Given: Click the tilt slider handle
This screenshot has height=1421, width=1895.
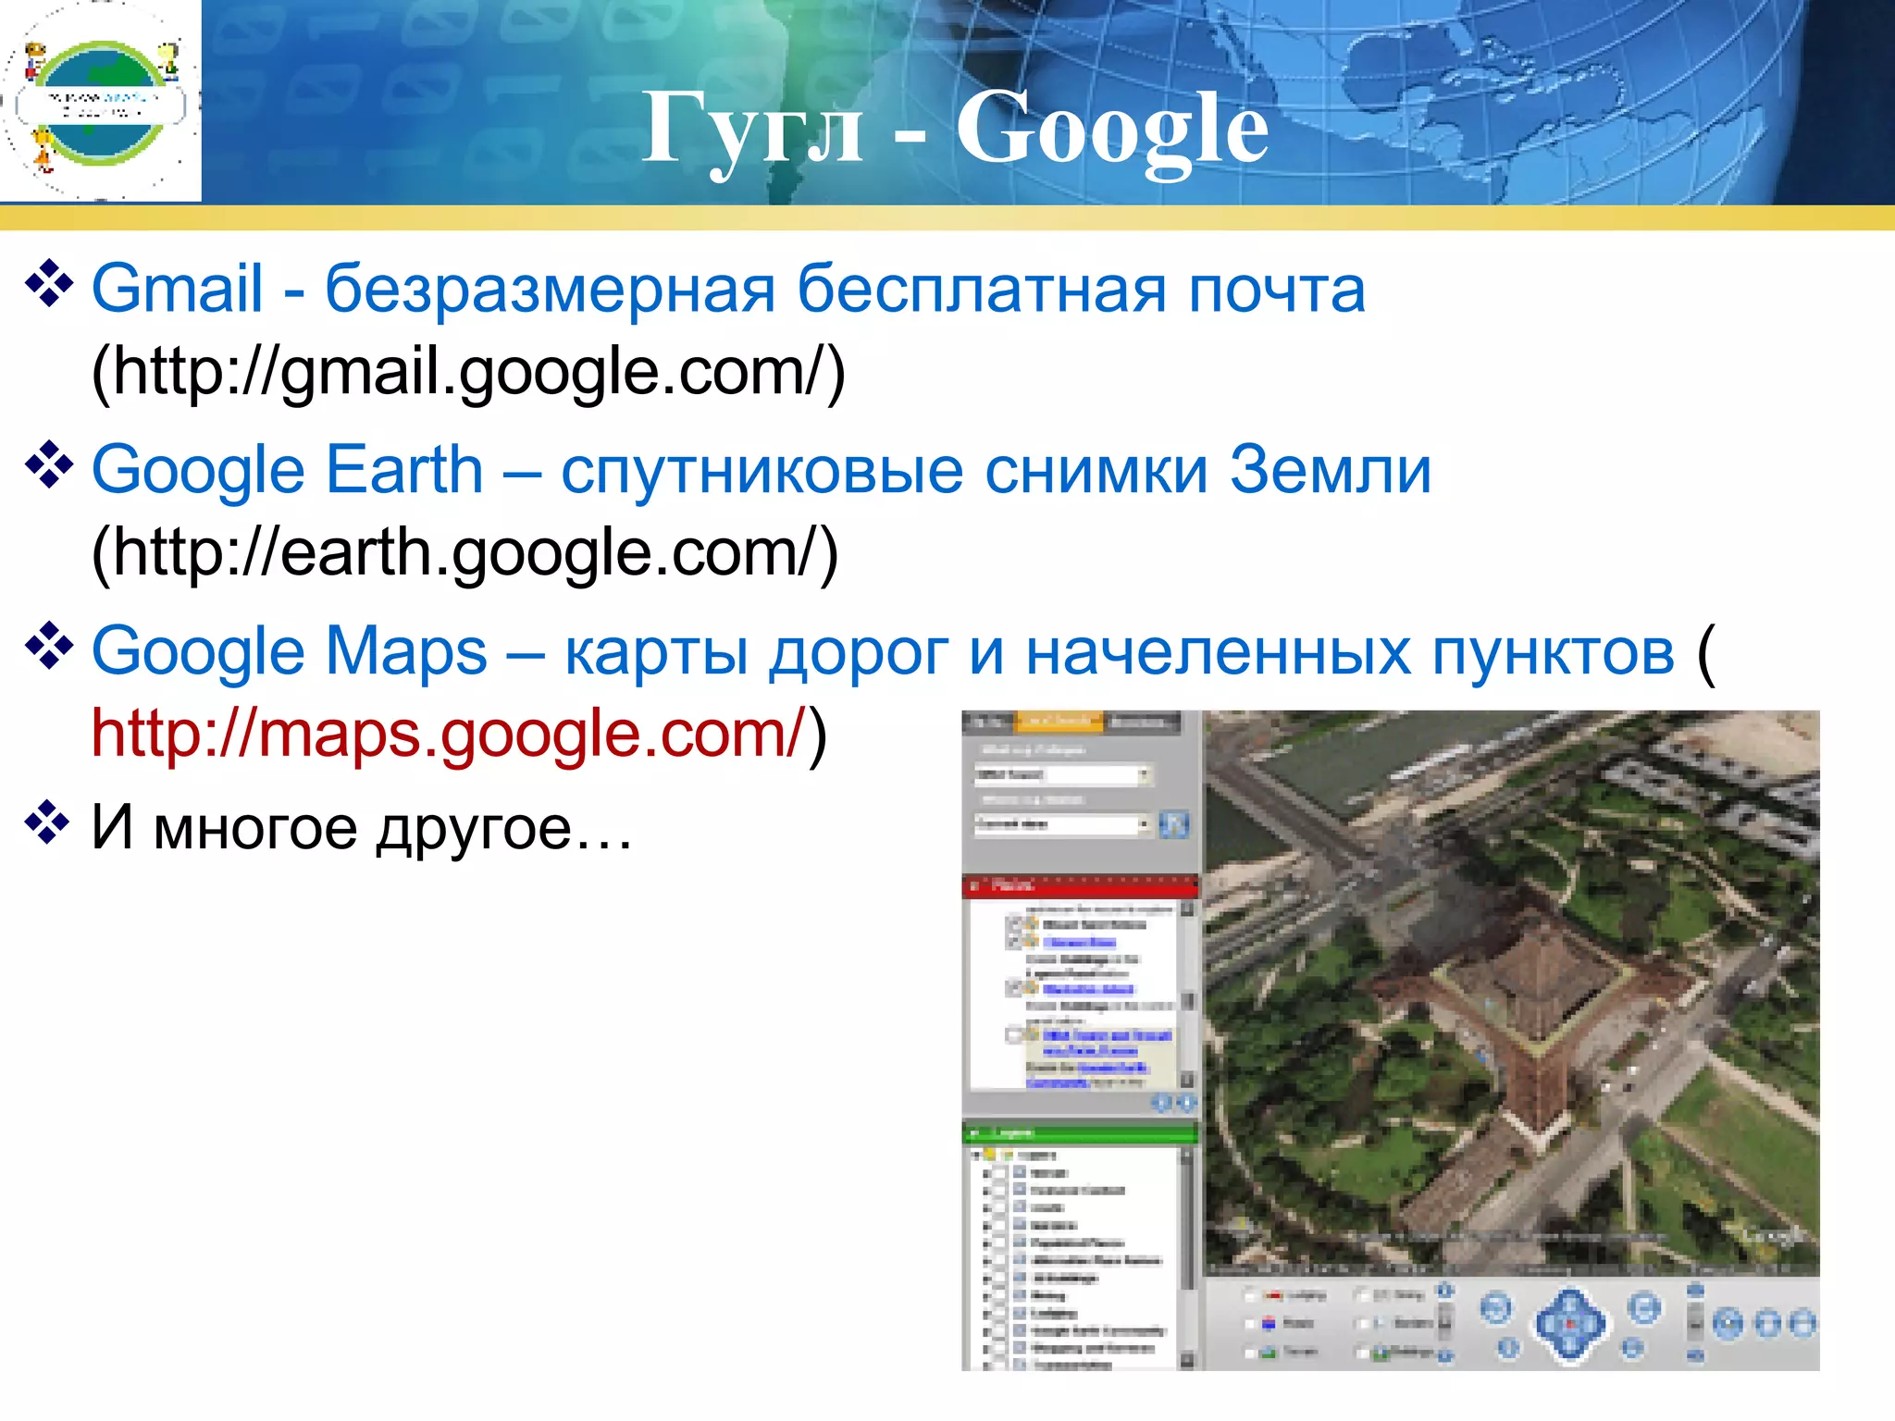Looking at the screenshot, I should click(x=1695, y=1325).
